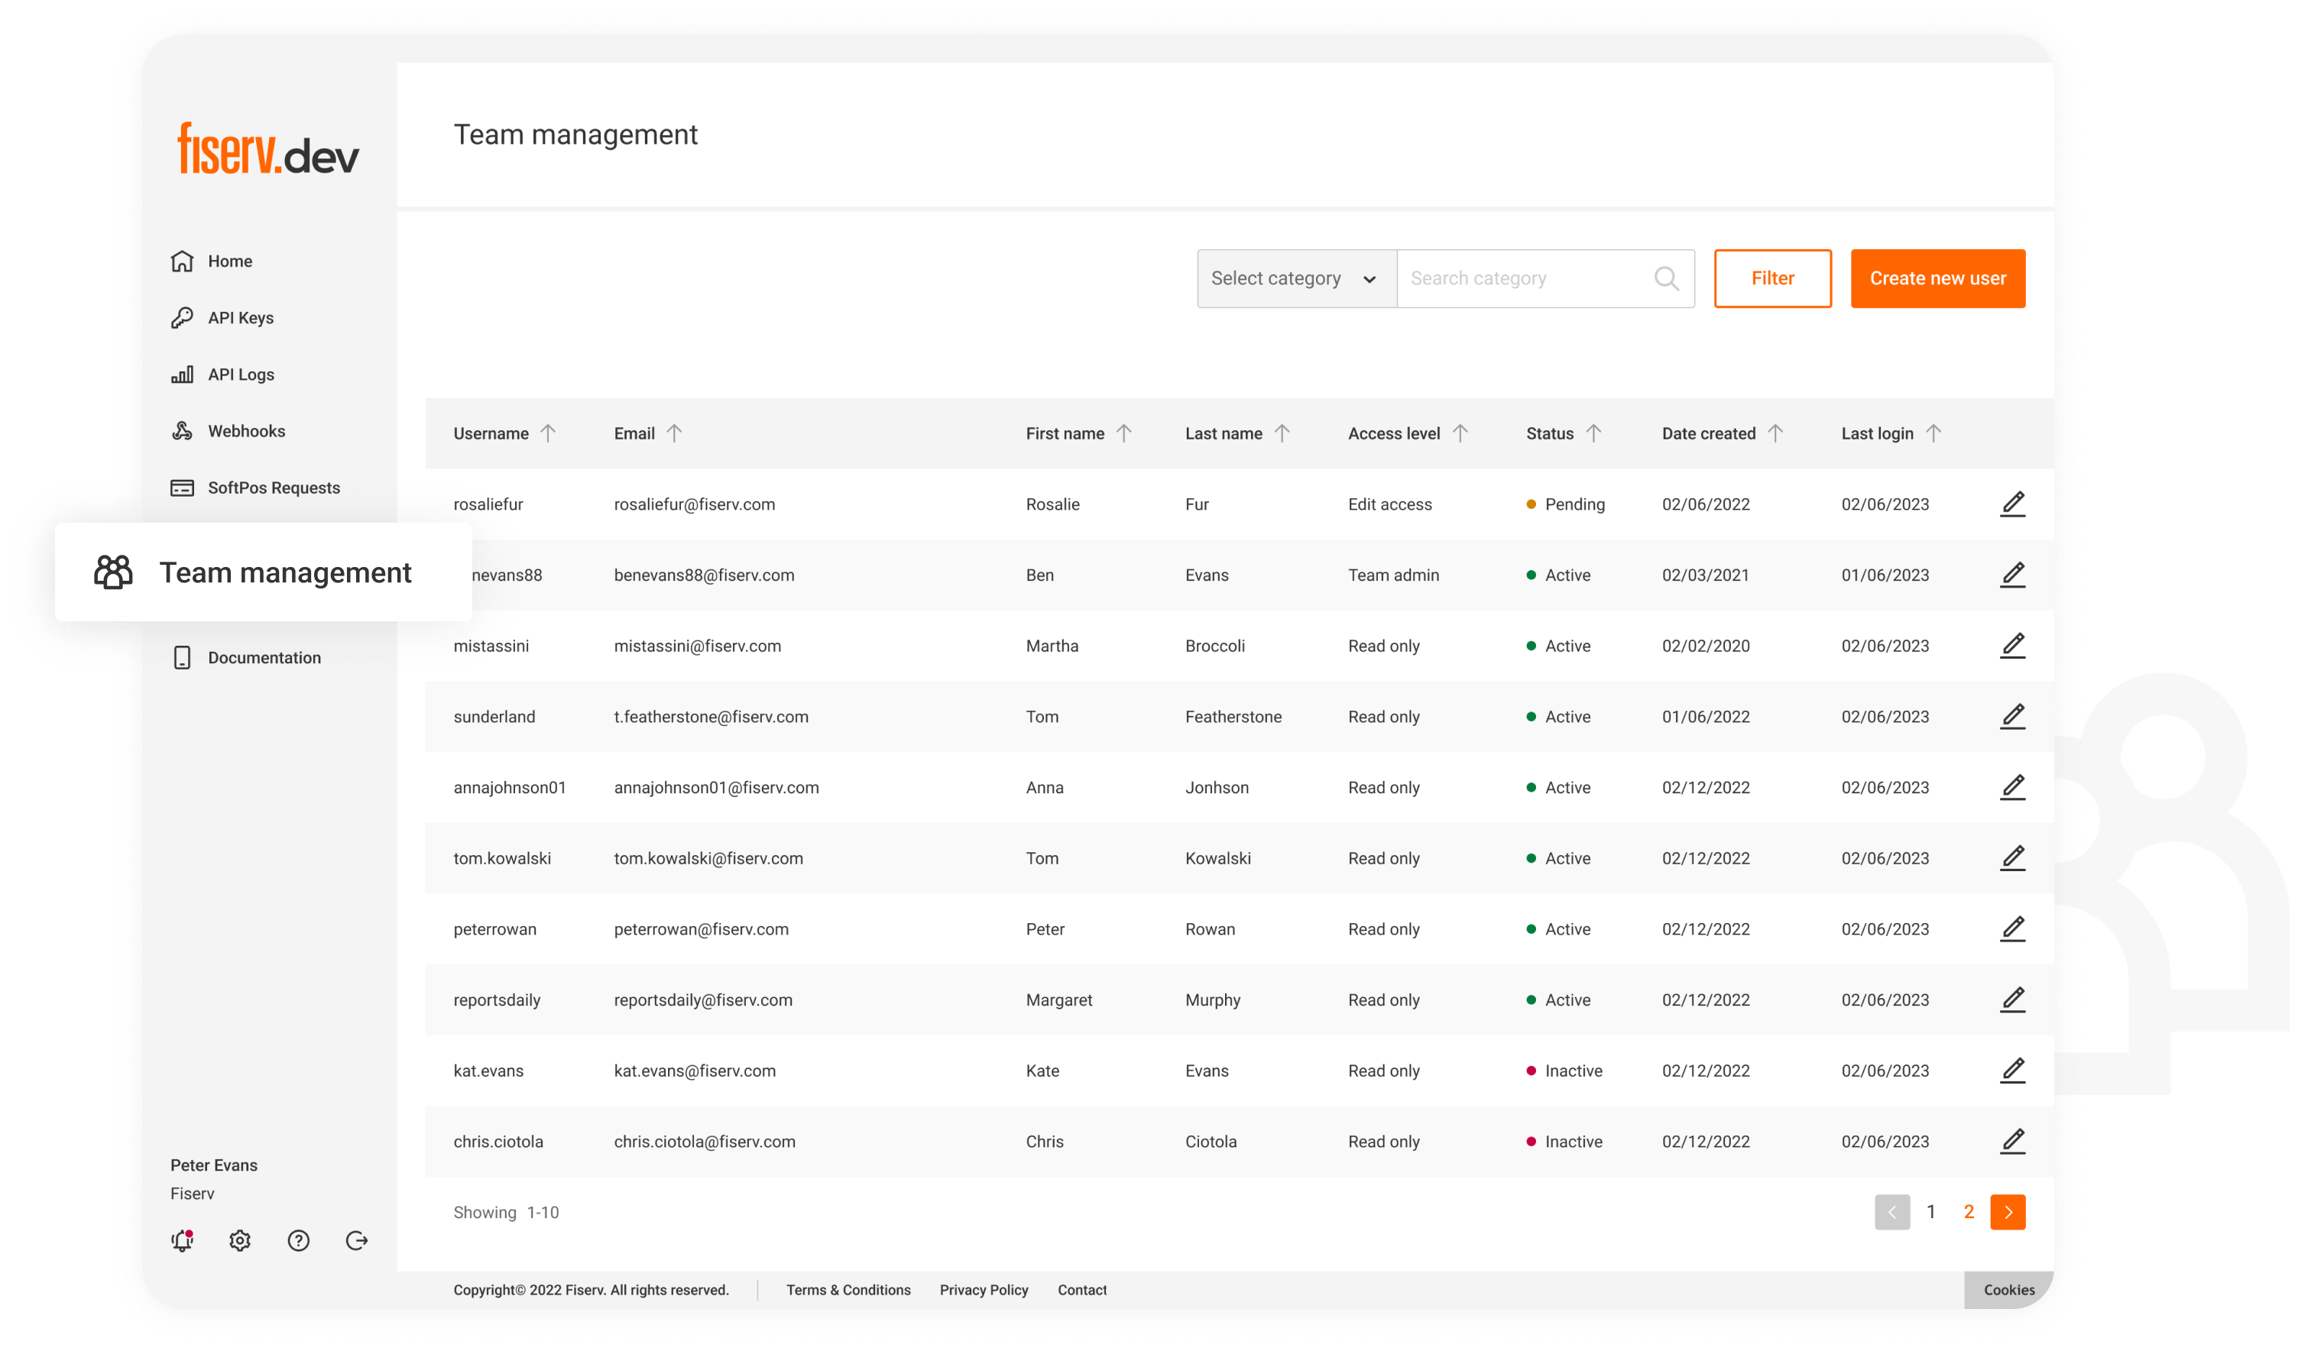Click the Create new user button
This screenshot has height=1348, width=2311.
[1938, 278]
